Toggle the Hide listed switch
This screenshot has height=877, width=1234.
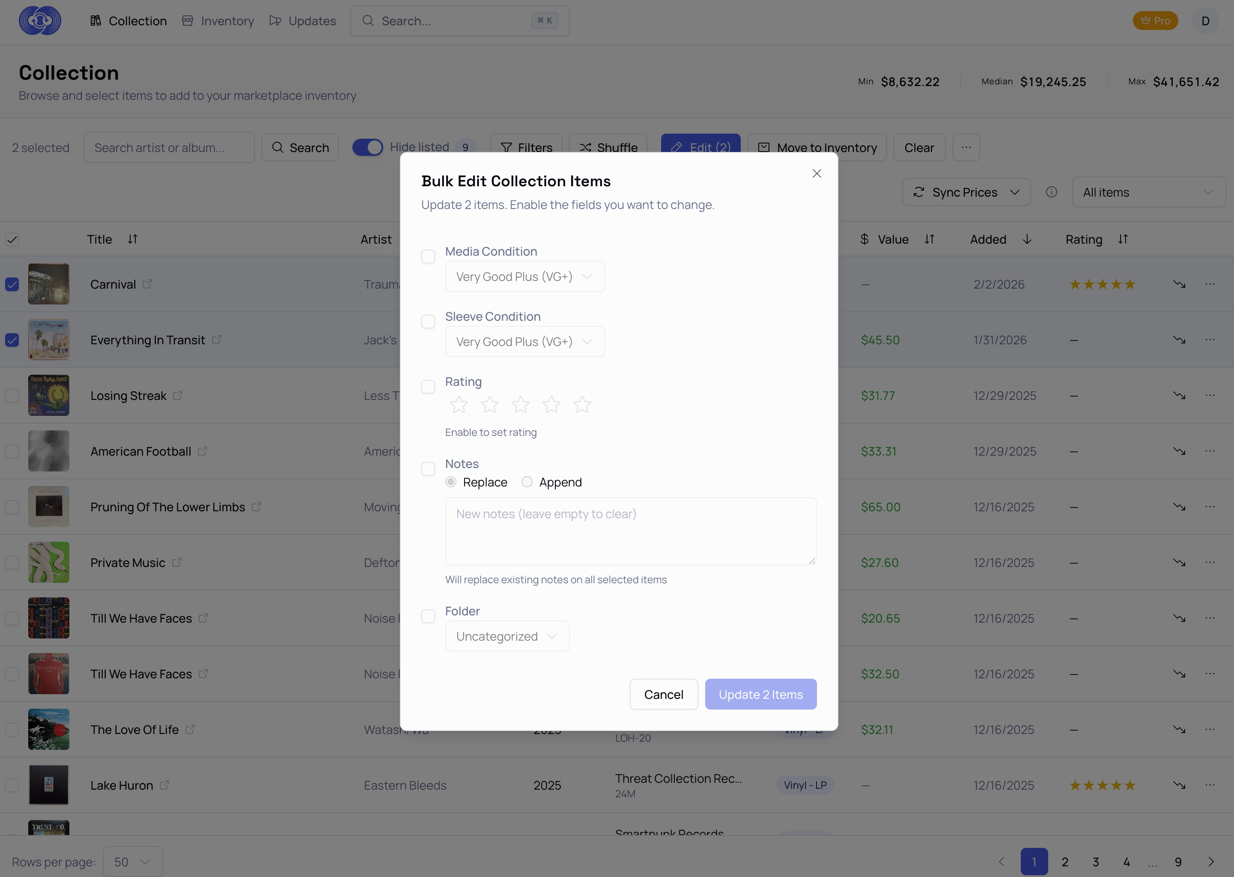point(368,147)
